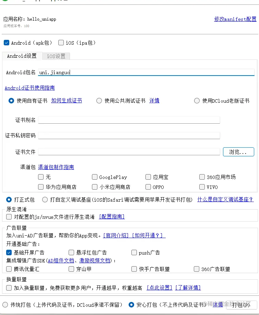Enable the 加入换量联盟 checkbox

pos(9,288)
